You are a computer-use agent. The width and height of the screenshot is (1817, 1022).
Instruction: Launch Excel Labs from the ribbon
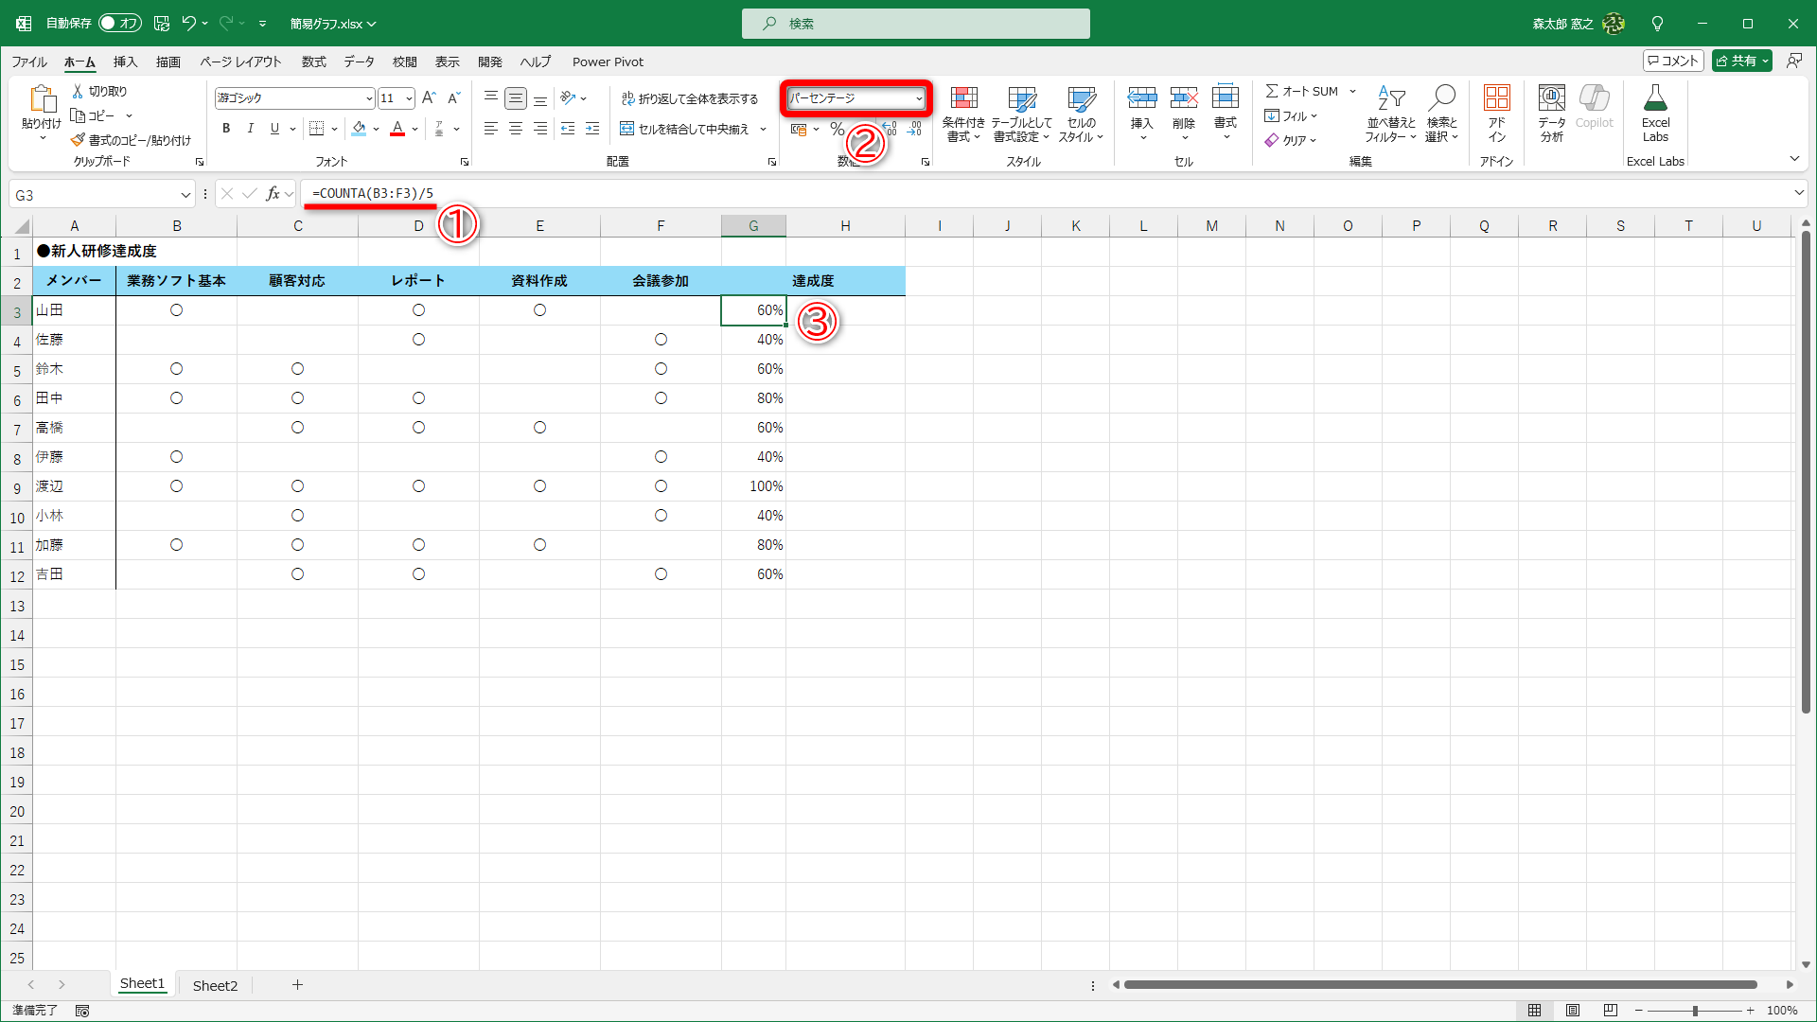(1655, 112)
